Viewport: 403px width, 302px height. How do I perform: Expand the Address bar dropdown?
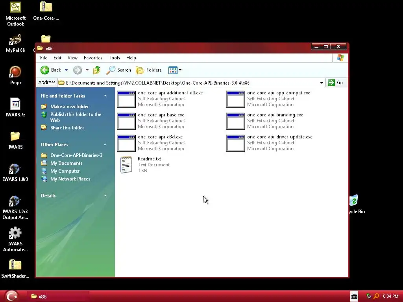[x=322, y=83]
